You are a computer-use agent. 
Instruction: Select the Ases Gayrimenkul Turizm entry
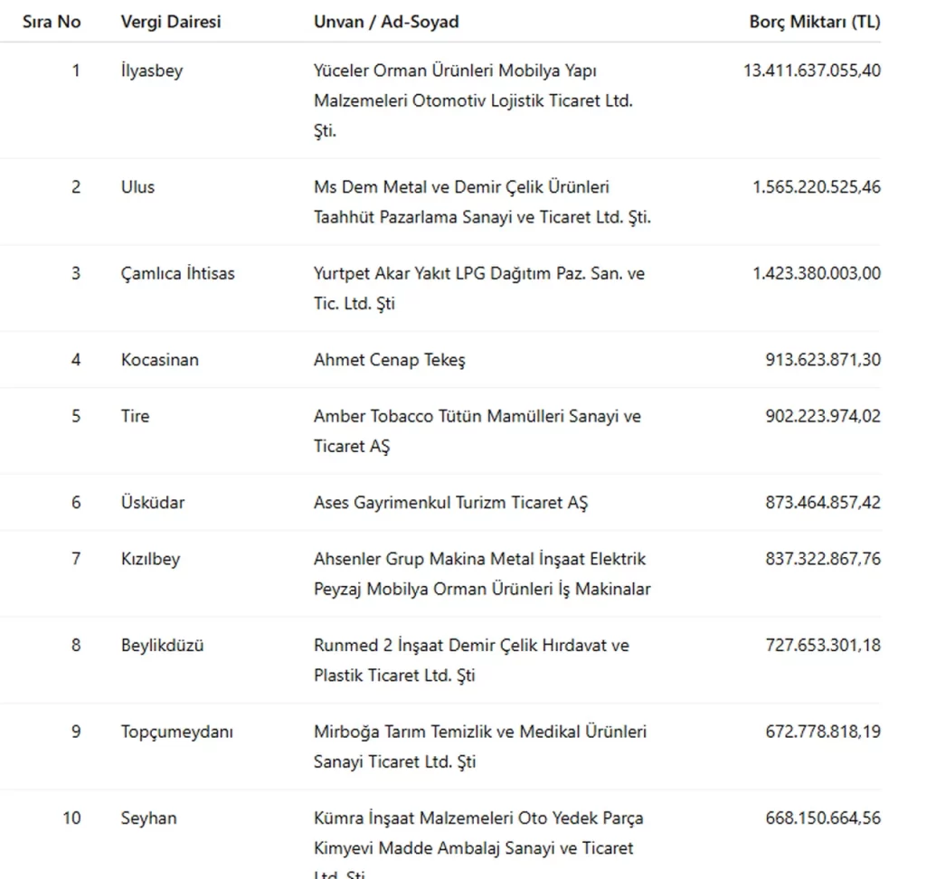(450, 503)
